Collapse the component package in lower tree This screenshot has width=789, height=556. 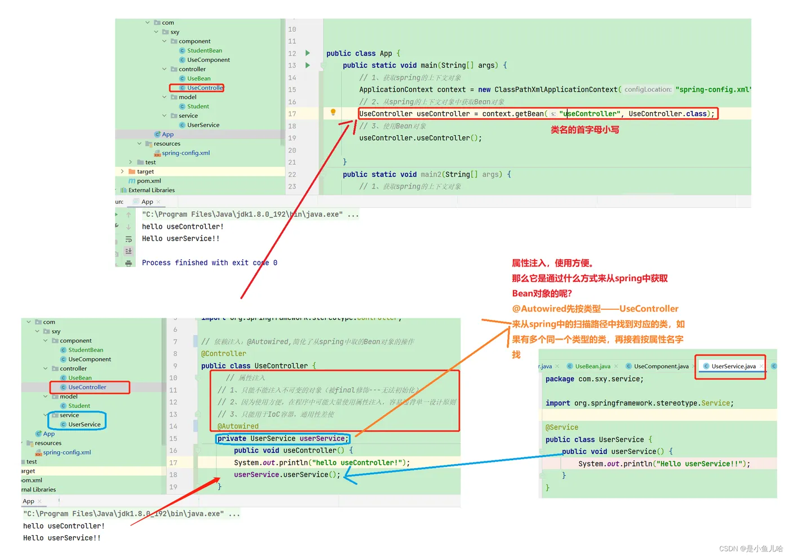[46, 341]
